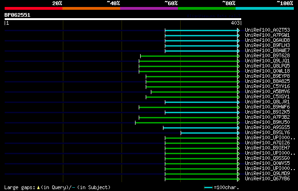Select the UniRef100_B9HWF6 label
Screen dimensions: 298x191
click(x=267, y=107)
